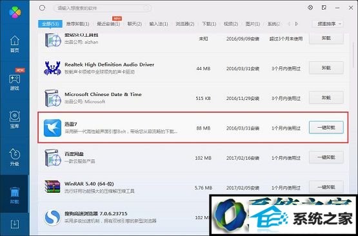The width and height of the screenshot is (358, 236).
Task: Switch to the 下载(1) tab
Action: tap(209, 24)
